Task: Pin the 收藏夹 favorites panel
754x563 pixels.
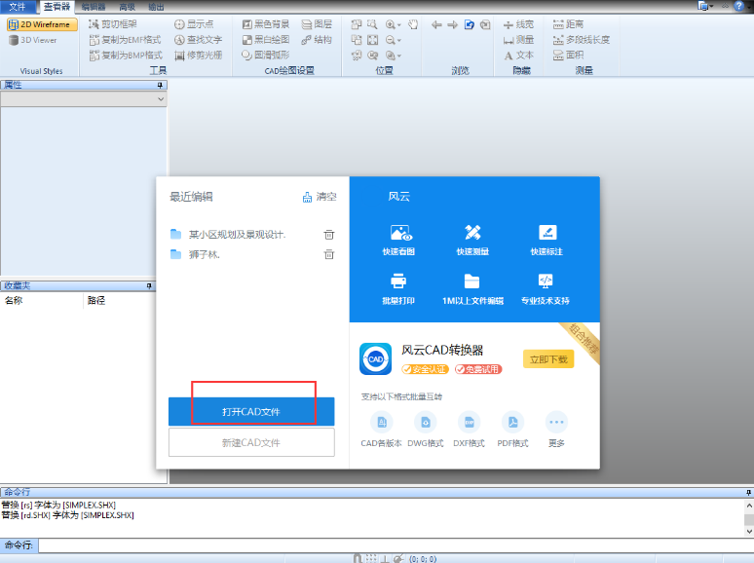Action: coord(149,286)
